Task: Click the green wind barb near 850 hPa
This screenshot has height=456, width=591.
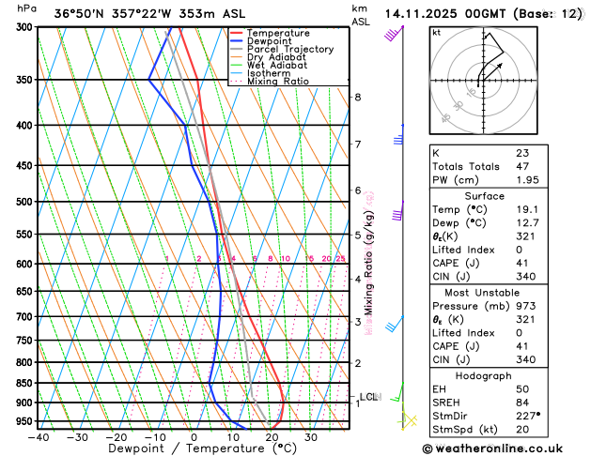Action: [x=397, y=391]
